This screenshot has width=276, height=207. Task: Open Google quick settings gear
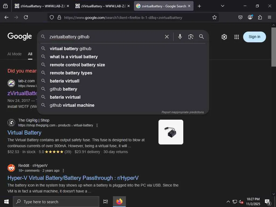[x=224, y=37]
